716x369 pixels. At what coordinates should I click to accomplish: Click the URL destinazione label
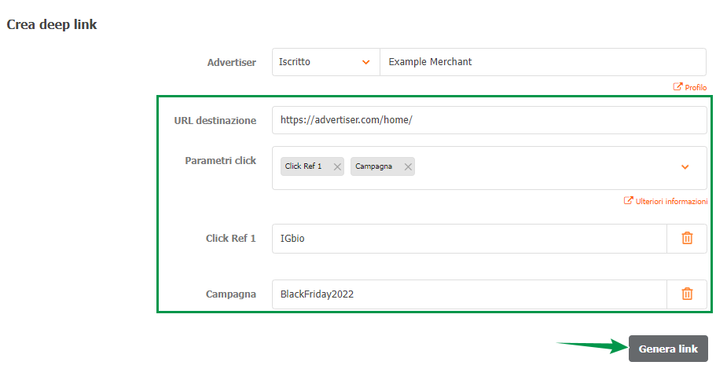click(215, 120)
